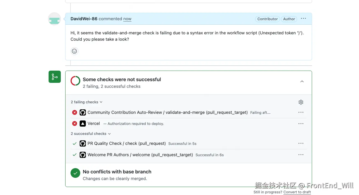359x195 pixels.
Task: Open comment options three-dot menu
Action: click(303, 19)
